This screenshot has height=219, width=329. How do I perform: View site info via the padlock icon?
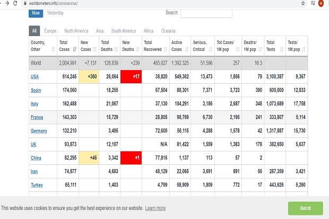click(25, 3)
